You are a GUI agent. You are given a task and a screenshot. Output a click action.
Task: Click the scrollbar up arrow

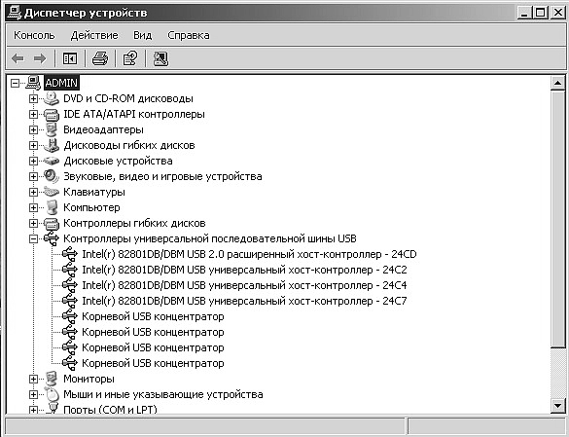(x=557, y=84)
